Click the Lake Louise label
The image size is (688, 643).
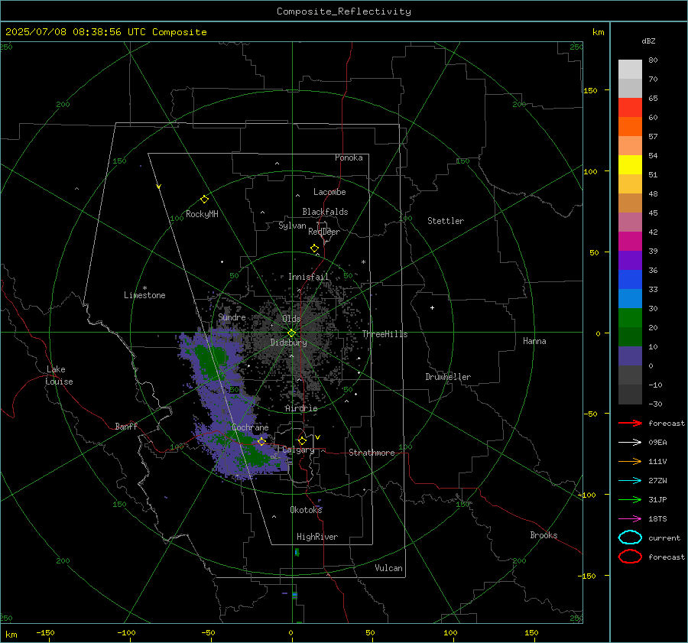click(59, 375)
